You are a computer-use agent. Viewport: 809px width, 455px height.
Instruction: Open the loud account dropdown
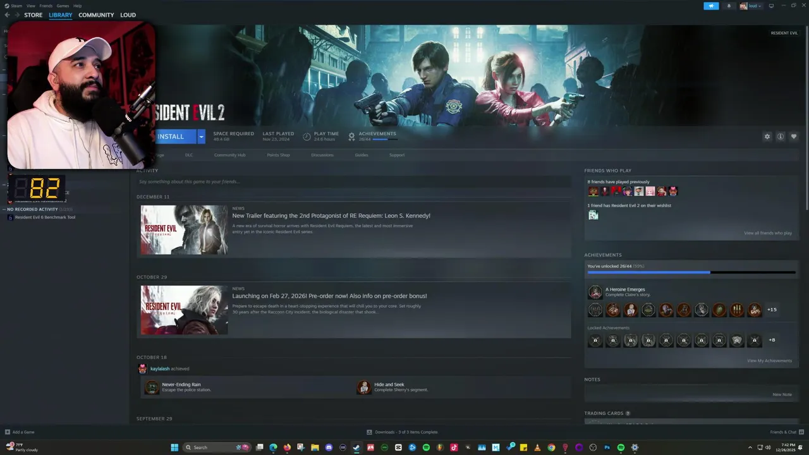coord(751,6)
